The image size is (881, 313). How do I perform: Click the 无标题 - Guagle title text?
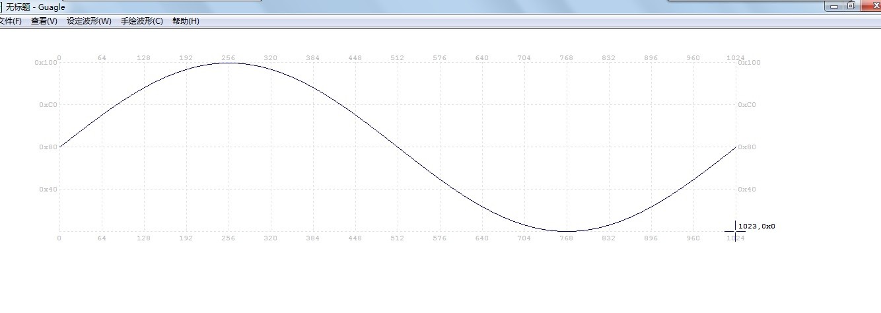(36, 7)
